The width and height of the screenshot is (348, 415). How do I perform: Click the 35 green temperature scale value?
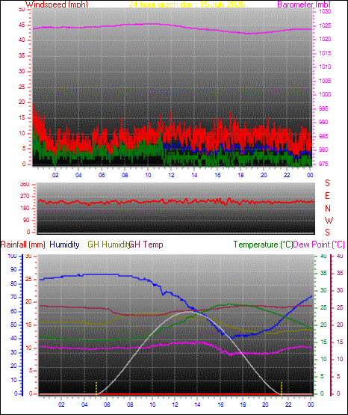pyautogui.click(x=323, y=273)
